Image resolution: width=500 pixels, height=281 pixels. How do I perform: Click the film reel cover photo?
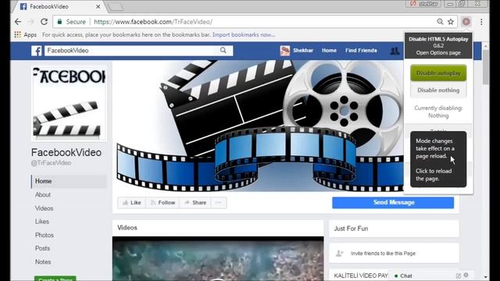point(259,126)
